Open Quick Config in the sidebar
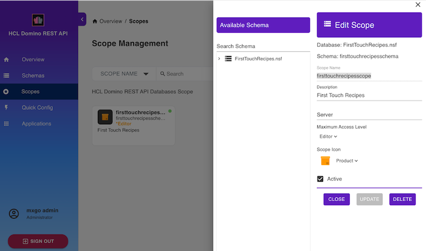Image resolution: width=426 pixels, height=251 pixels. pyautogui.click(x=37, y=108)
